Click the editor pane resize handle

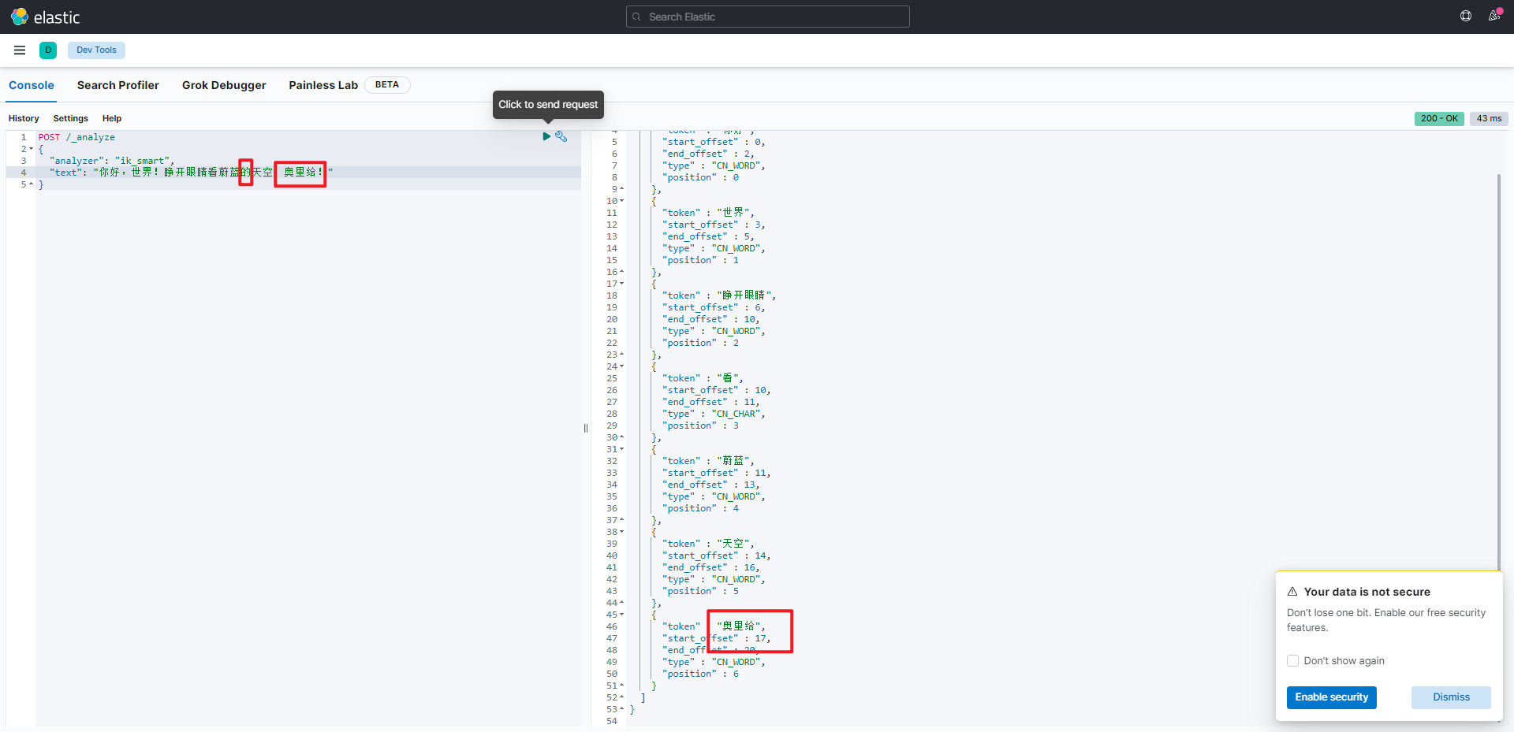pos(586,429)
